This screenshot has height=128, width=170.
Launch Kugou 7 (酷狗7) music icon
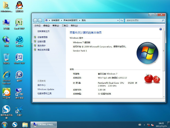(19, 76)
